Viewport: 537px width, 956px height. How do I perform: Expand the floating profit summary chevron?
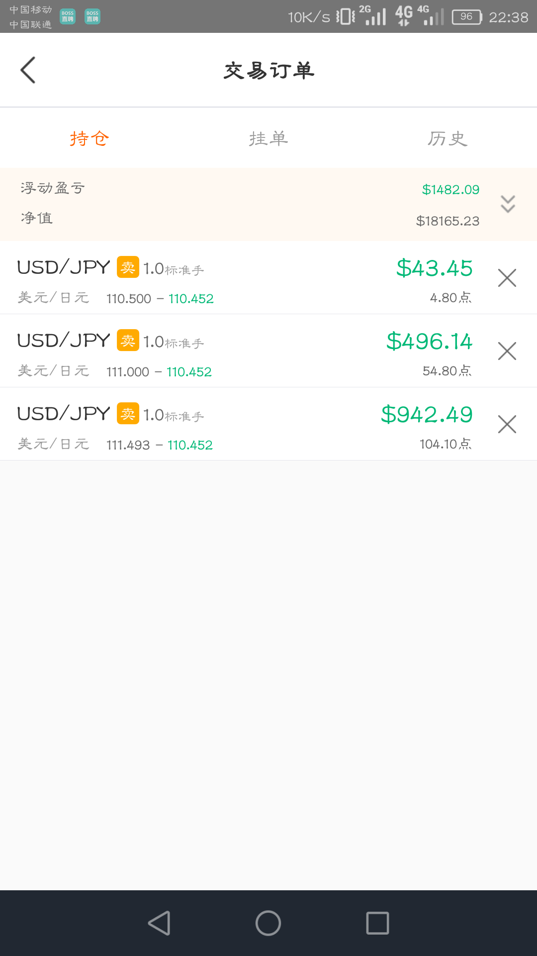pos(508,204)
